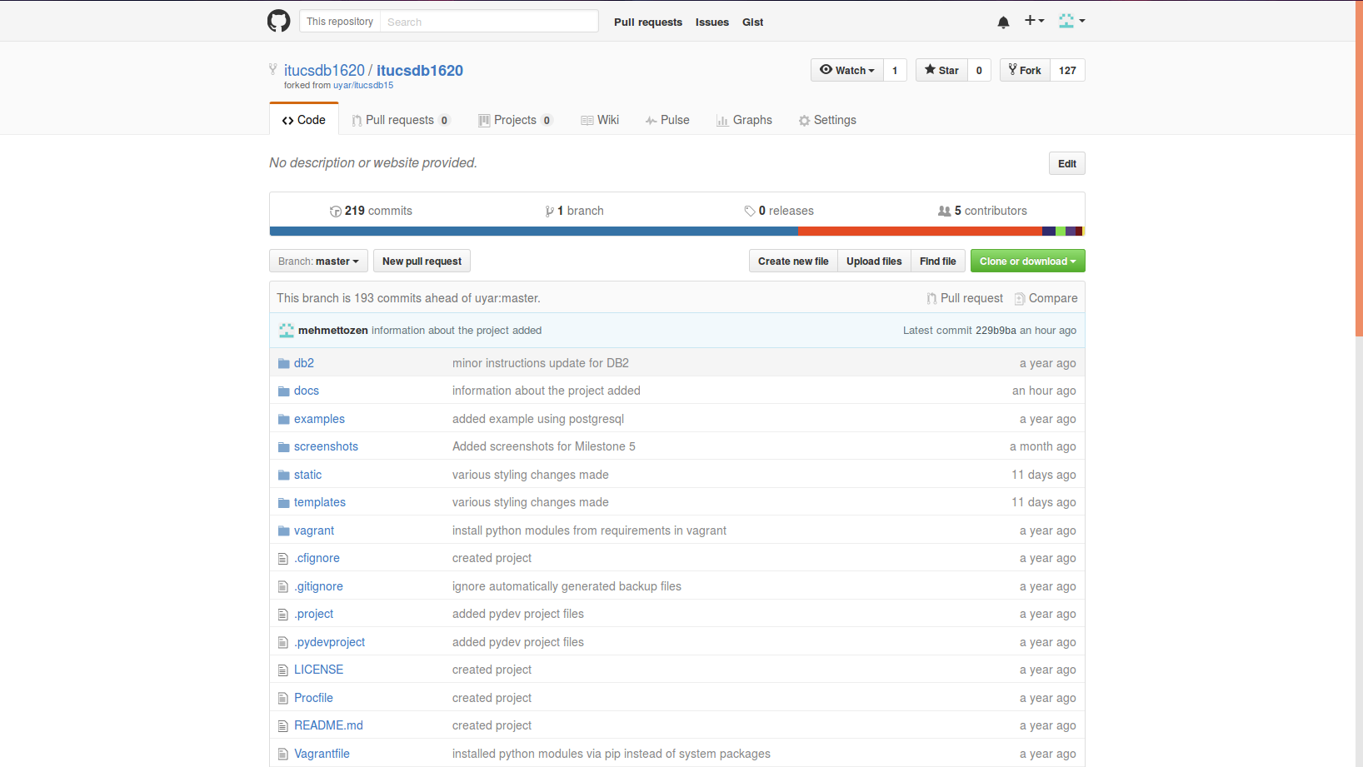Open the Projects tab
Viewport: 1363px width, 767px height.
click(515, 120)
